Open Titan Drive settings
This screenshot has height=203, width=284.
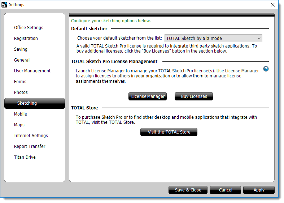tap(25, 157)
